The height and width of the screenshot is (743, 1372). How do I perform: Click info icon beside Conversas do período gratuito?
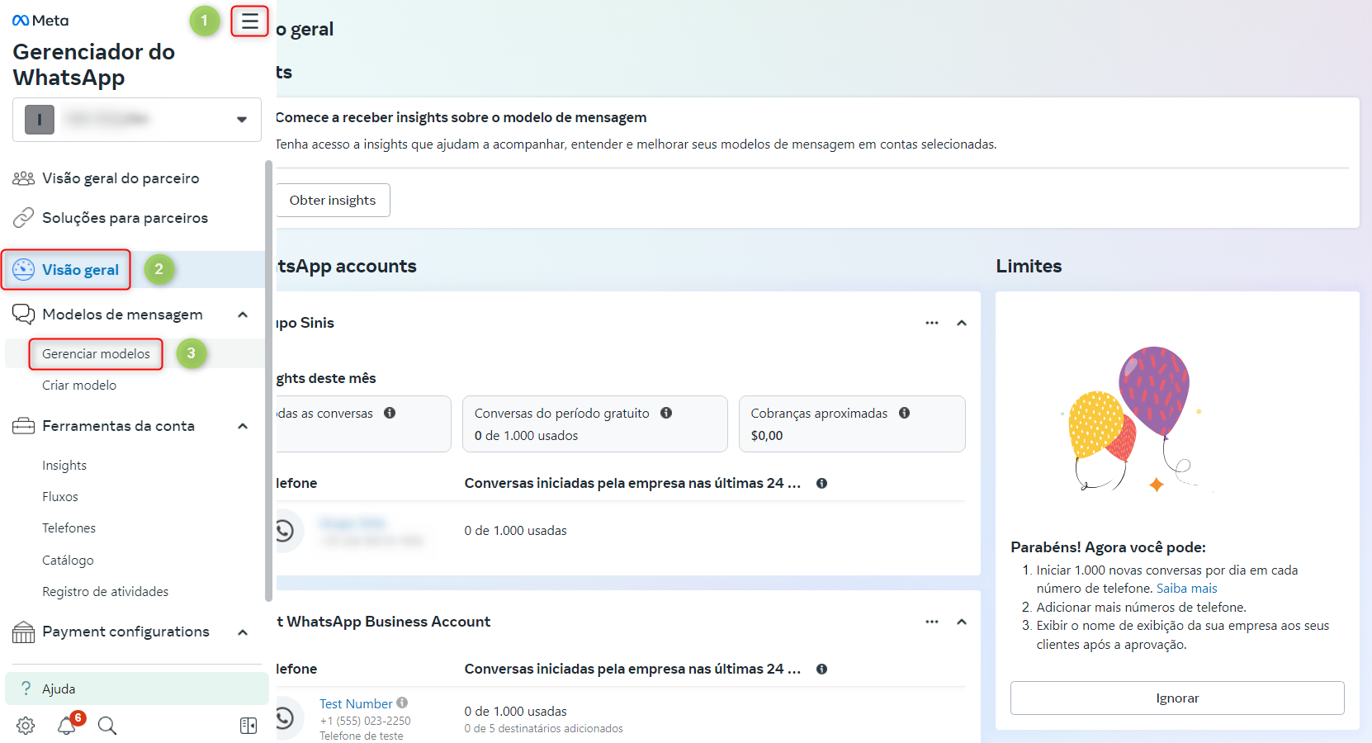[666, 413]
